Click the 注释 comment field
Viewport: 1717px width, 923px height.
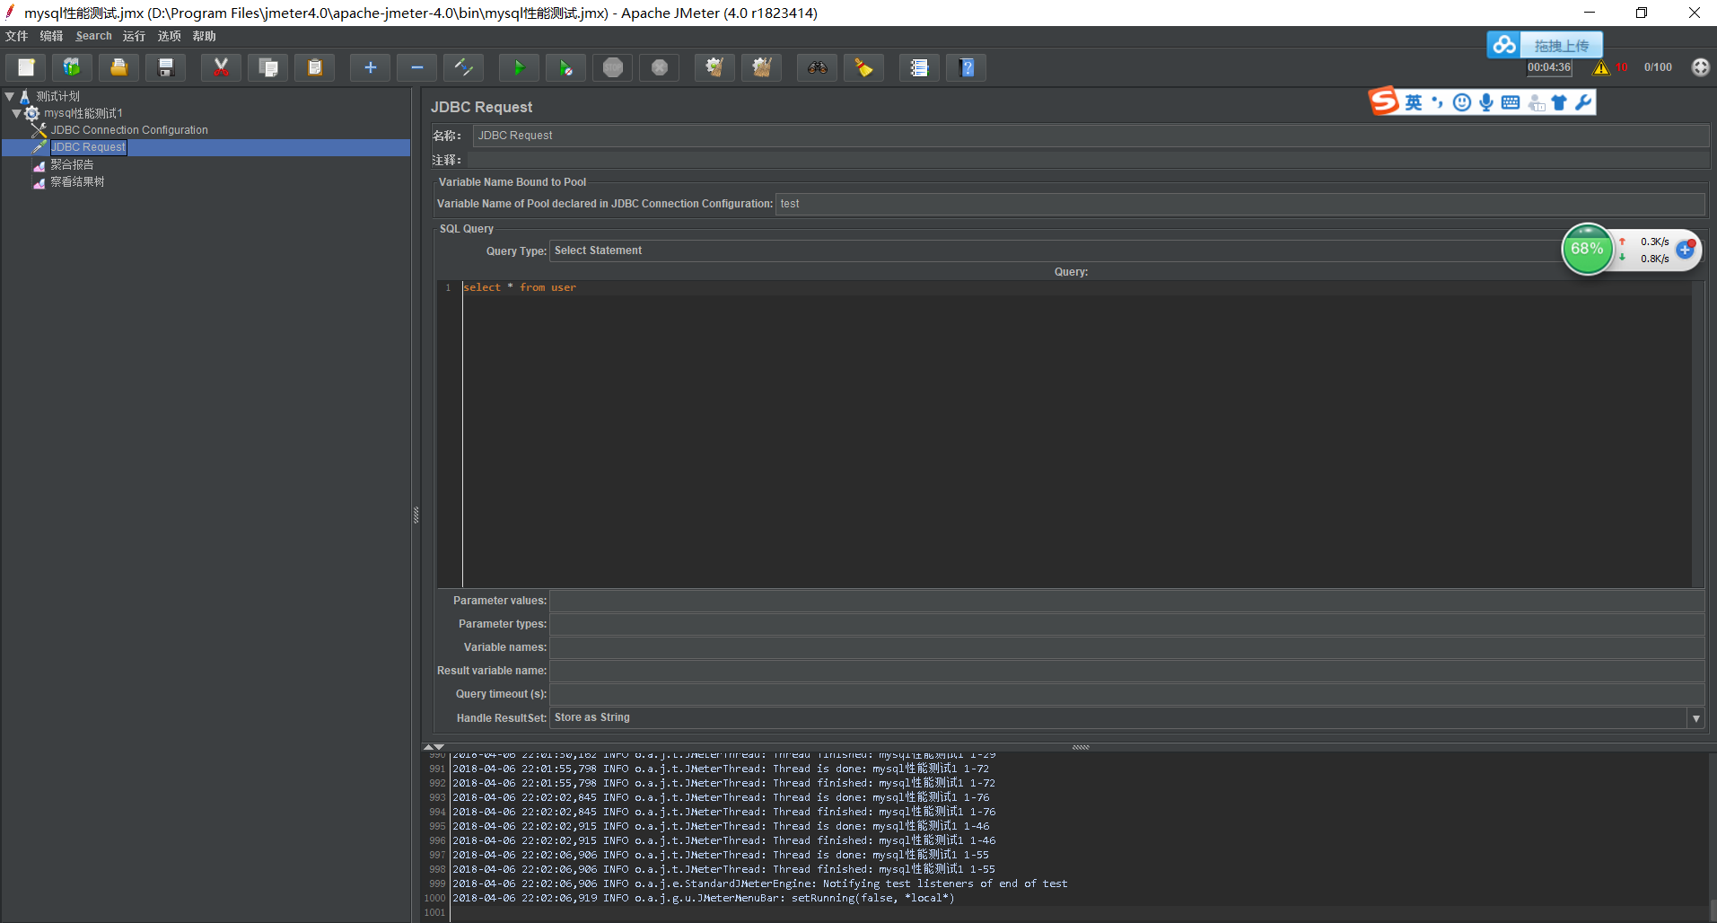coord(1088,160)
